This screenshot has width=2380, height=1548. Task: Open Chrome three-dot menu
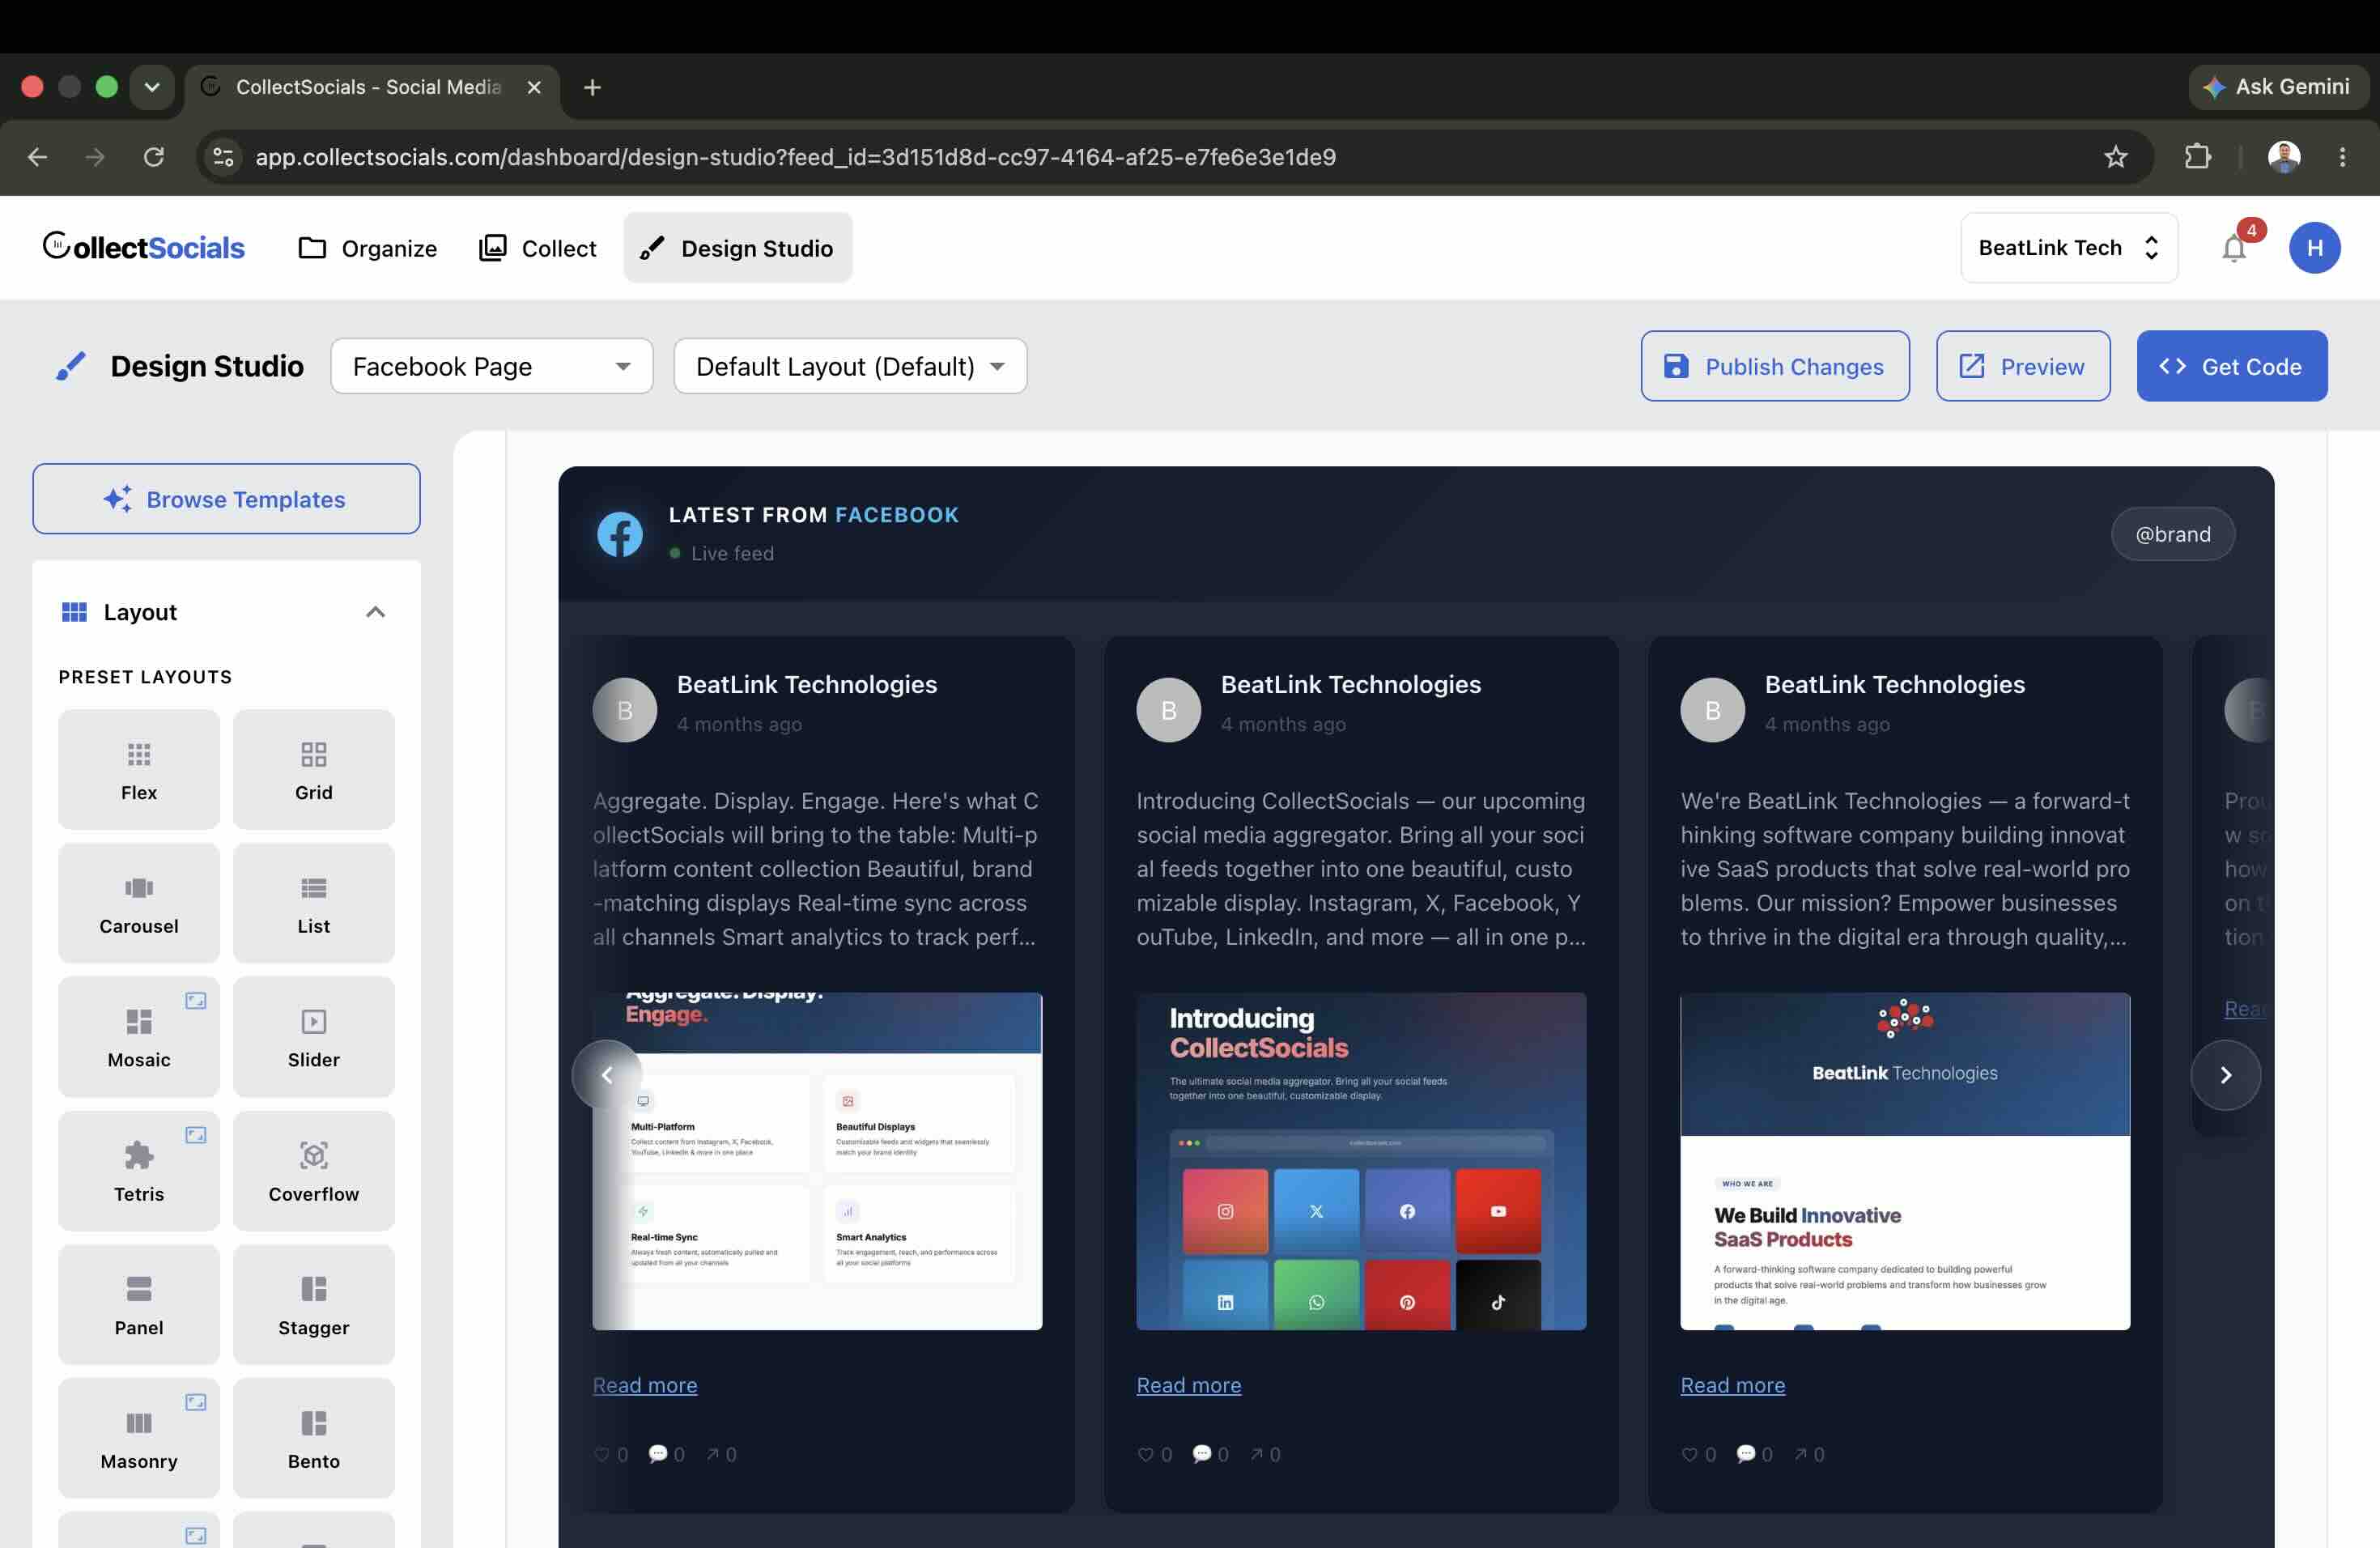pyautogui.click(x=2342, y=157)
